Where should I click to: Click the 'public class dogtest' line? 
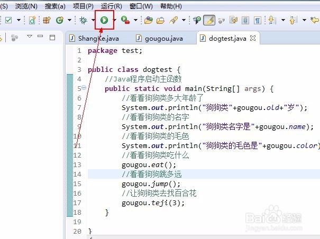(x=134, y=70)
